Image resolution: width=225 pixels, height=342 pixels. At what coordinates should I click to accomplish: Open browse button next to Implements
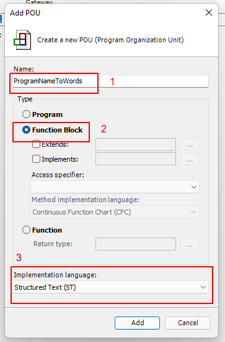[x=189, y=159]
